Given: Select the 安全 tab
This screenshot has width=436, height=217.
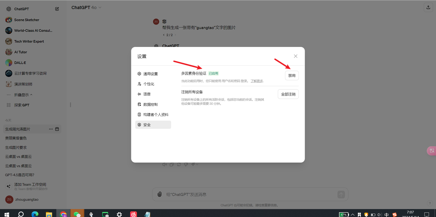Looking at the screenshot, I should pyautogui.click(x=153, y=125).
